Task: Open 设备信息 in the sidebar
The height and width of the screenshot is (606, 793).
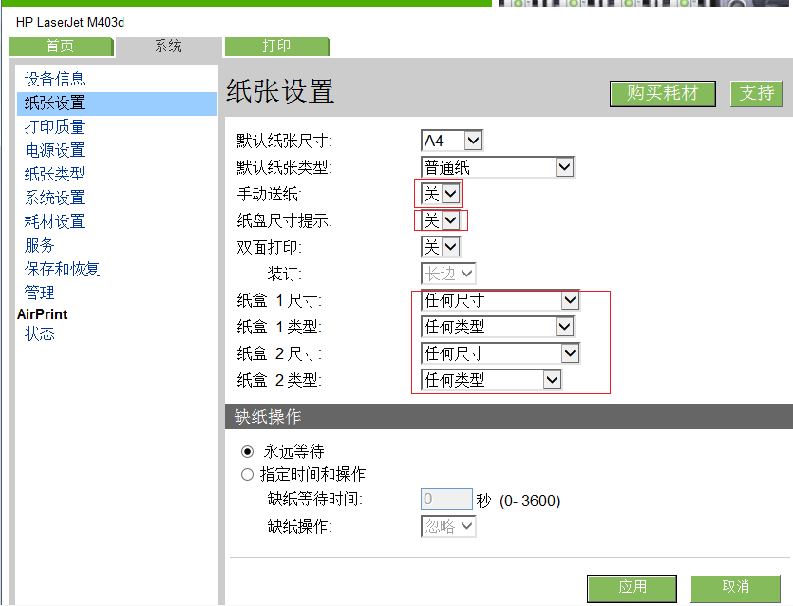Action: coord(54,79)
